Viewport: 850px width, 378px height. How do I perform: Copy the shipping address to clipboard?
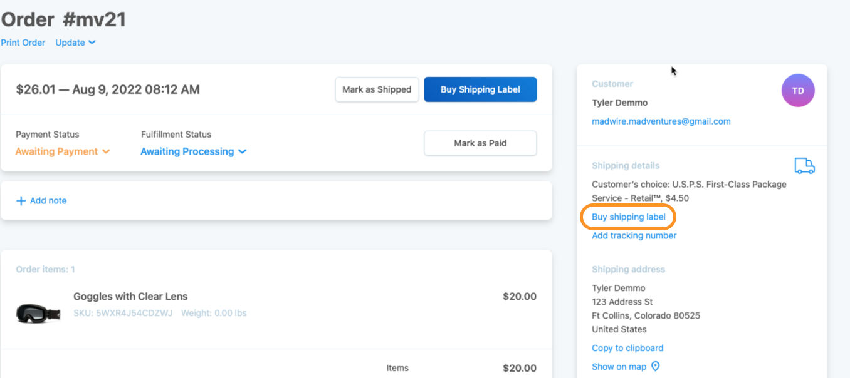627,348
